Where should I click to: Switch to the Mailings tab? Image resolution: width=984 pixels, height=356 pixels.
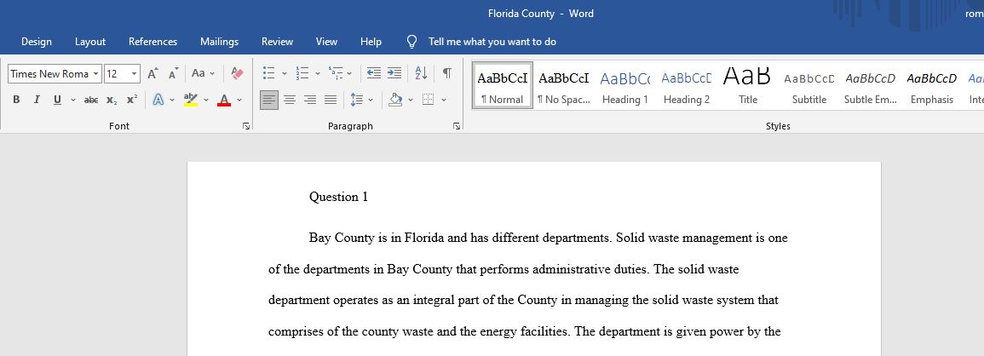[219, 42]
